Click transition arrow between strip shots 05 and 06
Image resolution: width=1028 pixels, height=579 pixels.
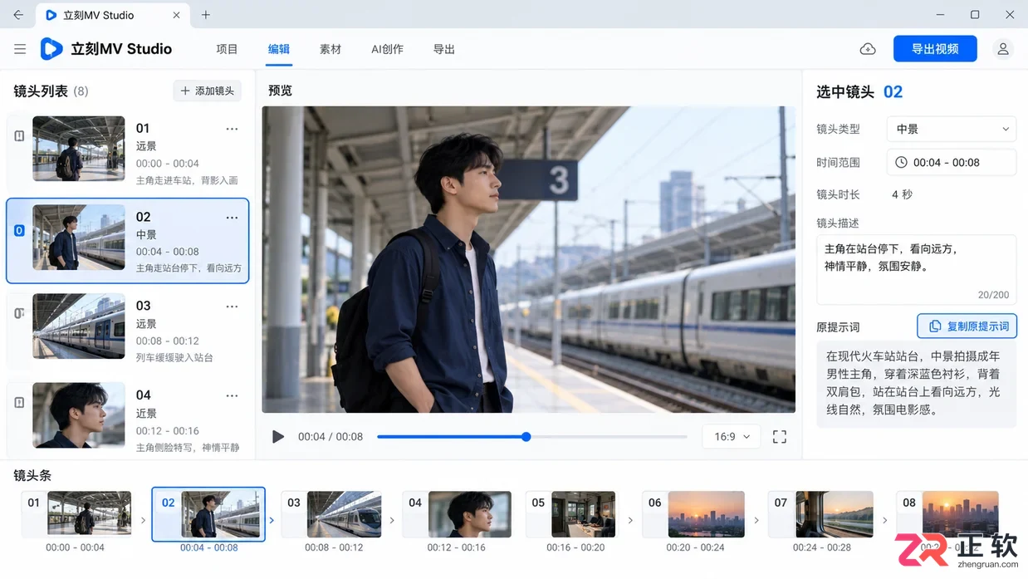point(630,521)
